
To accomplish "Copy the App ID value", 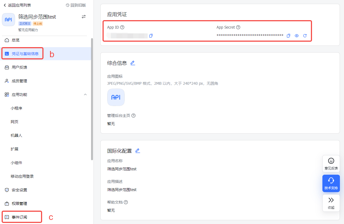I will [x=151, y=36].
